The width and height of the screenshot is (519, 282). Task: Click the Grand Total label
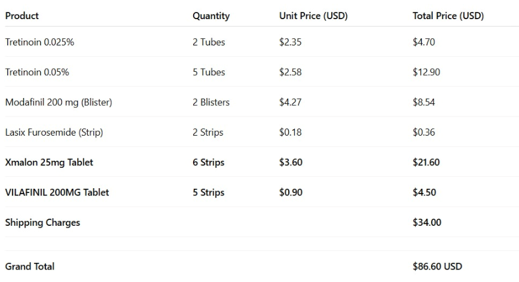[30, 266]
